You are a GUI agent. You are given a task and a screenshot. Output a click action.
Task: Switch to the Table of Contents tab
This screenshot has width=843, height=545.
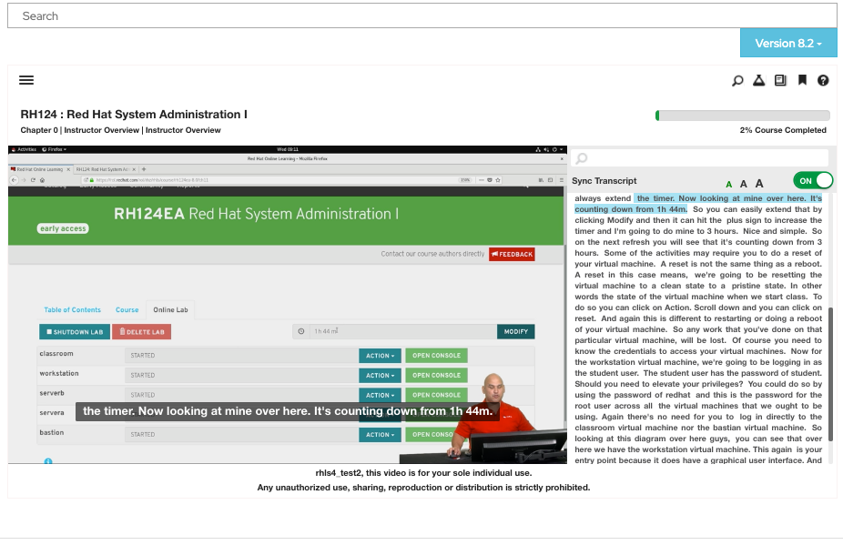72,309
